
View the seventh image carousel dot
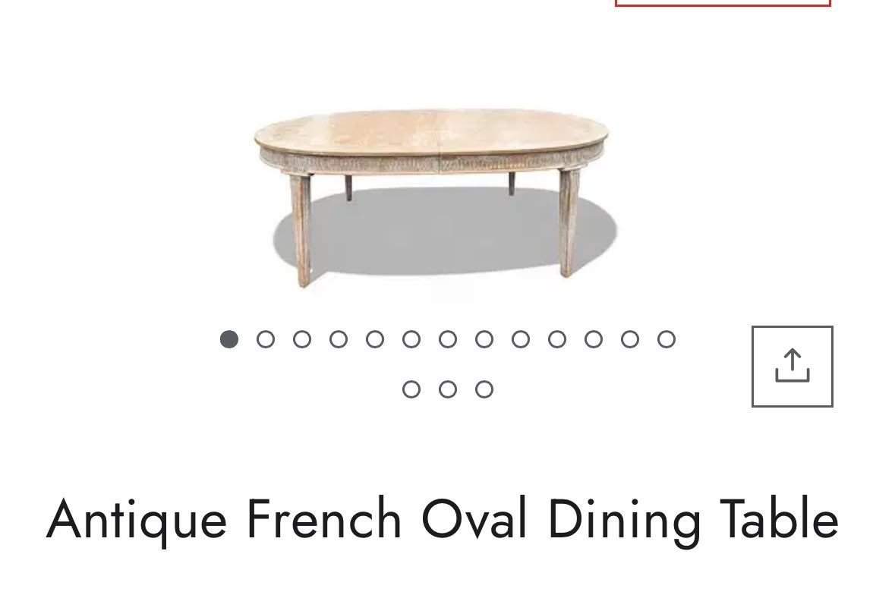tap(448, 339)
